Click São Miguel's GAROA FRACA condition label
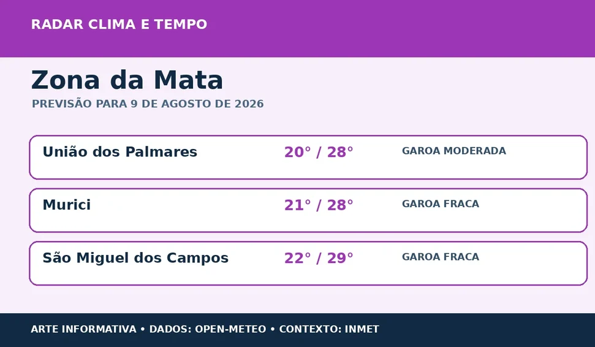 click(x=441, y=257)
